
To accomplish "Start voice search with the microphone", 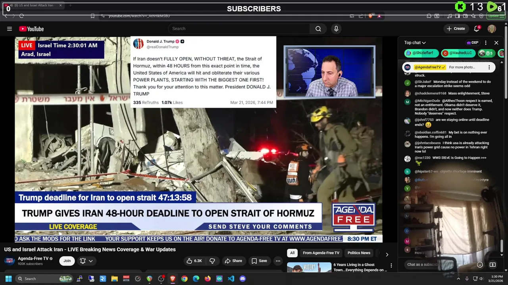I will (336, 28).
